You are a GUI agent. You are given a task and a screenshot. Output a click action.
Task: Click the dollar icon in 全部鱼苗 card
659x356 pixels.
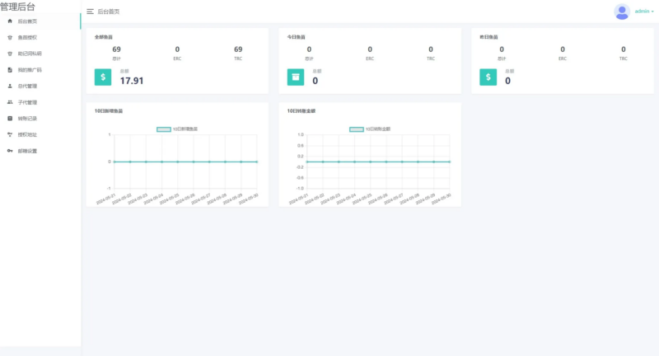tap(103, 77)
